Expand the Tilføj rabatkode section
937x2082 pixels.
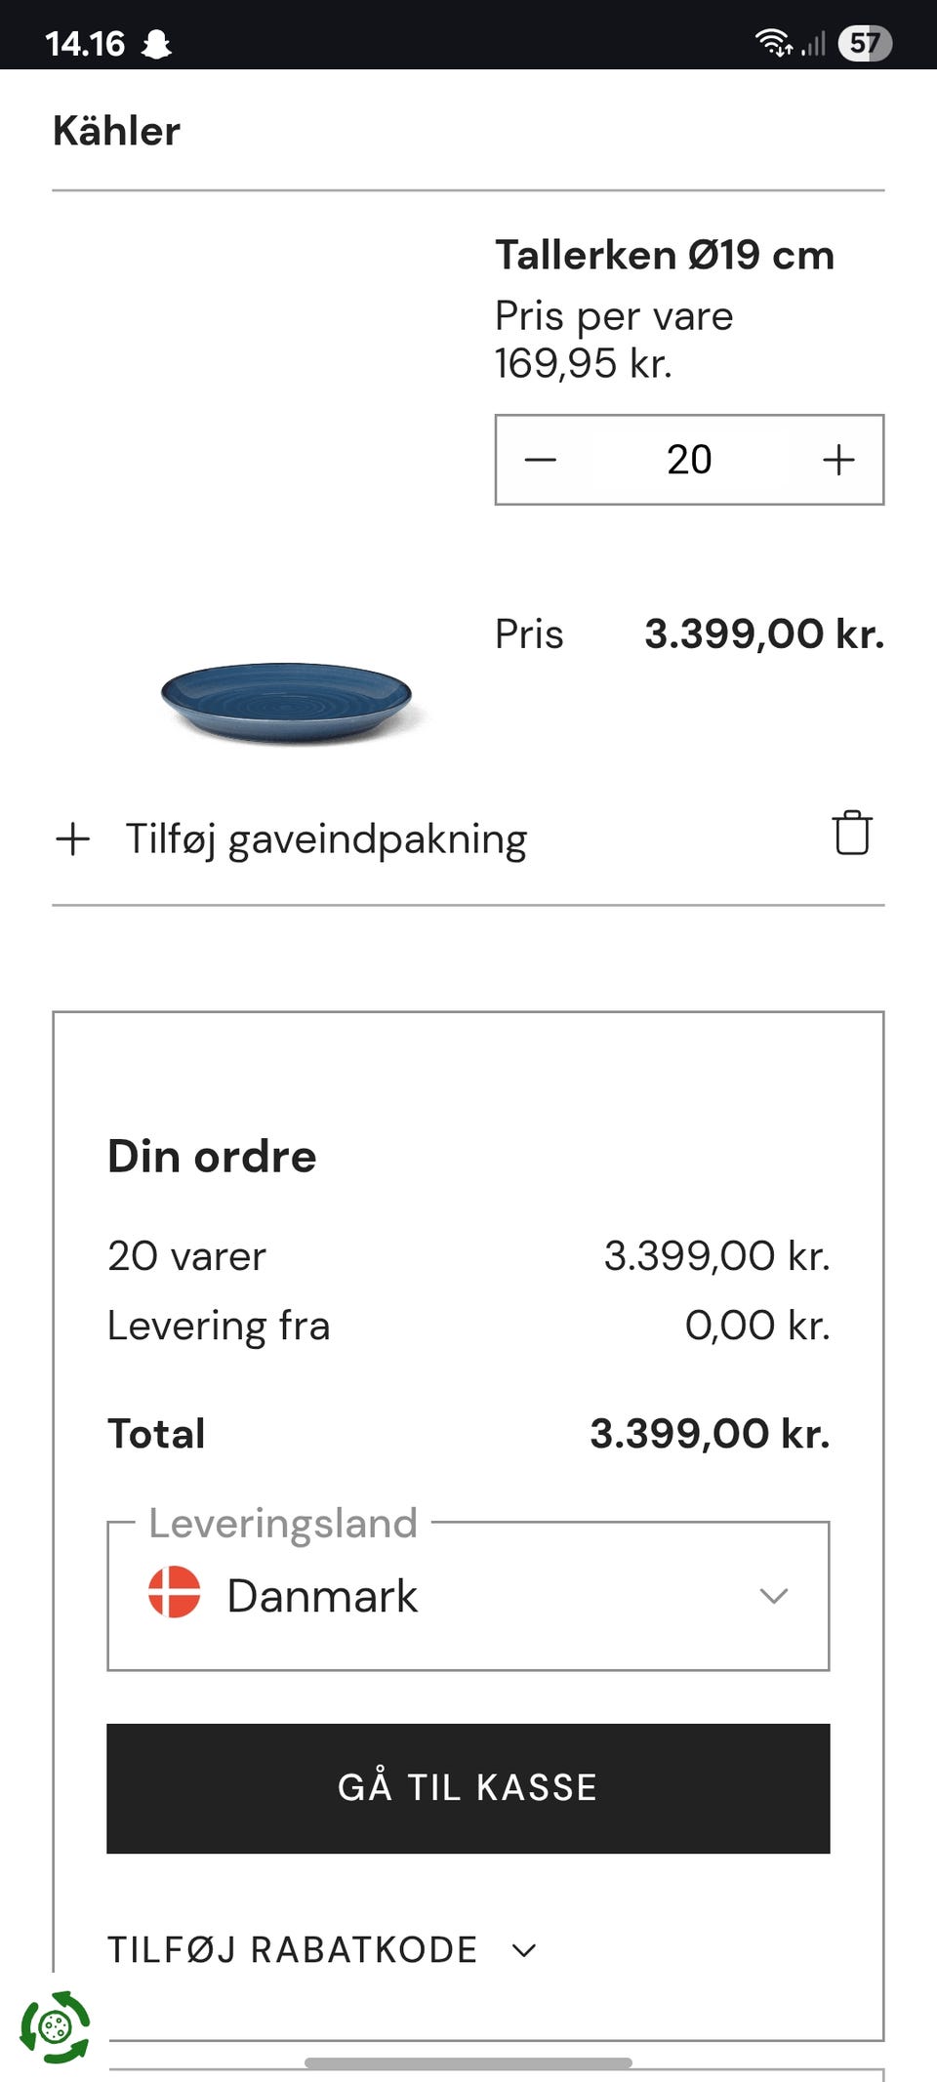point(322,1949)
